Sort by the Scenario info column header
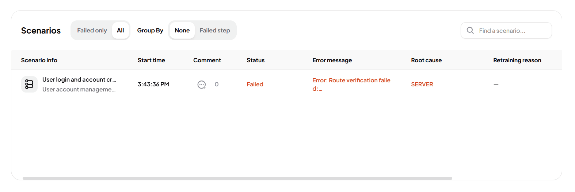The height and width of the screenshot is (192, 575). tap(39, 60)
